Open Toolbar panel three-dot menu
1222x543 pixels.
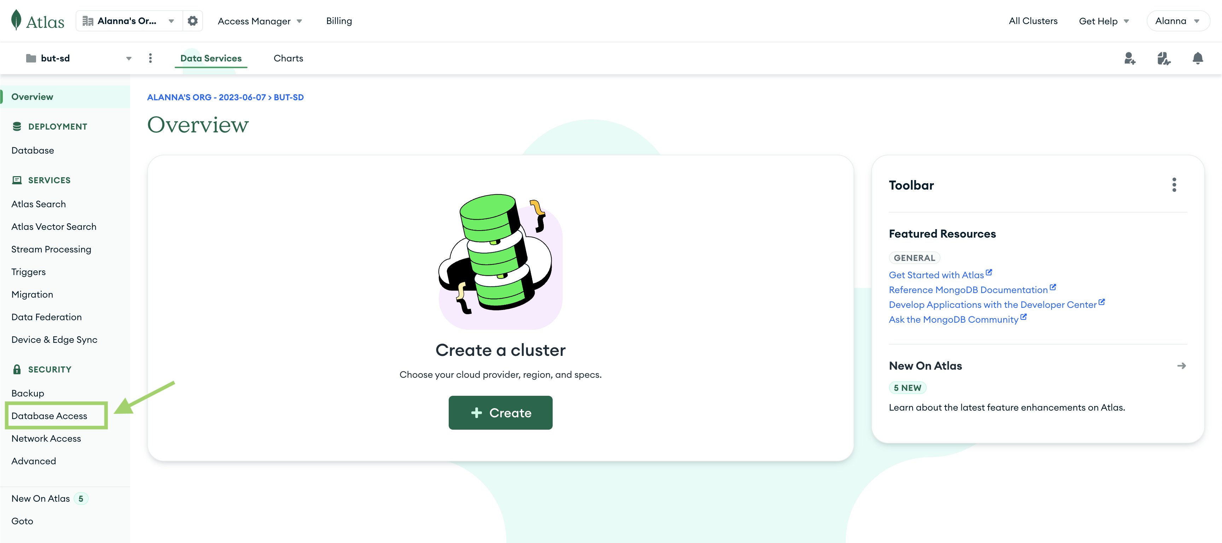(x=1174, y=185)
